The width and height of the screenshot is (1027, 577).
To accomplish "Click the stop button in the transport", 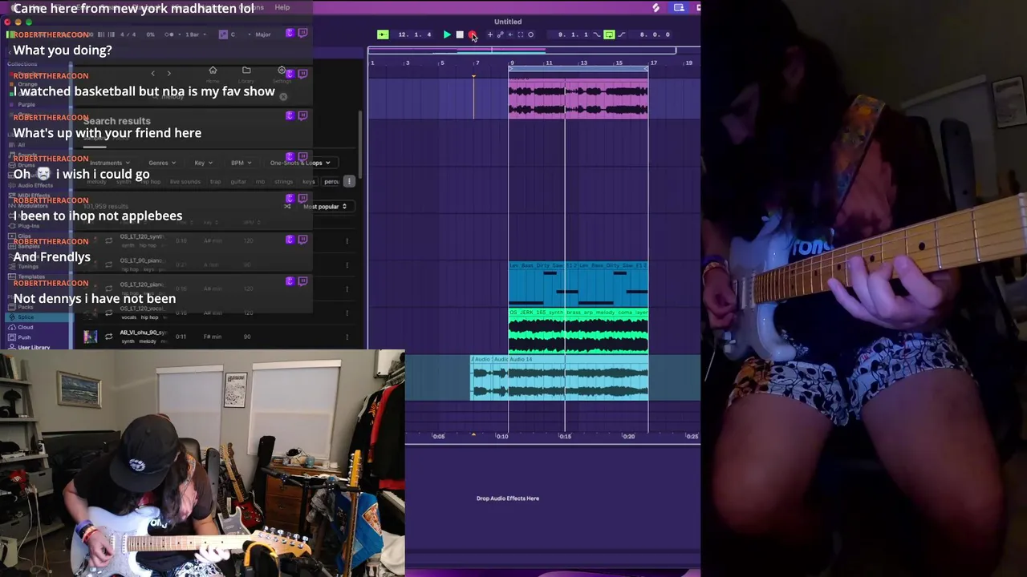I will [460, 34].
